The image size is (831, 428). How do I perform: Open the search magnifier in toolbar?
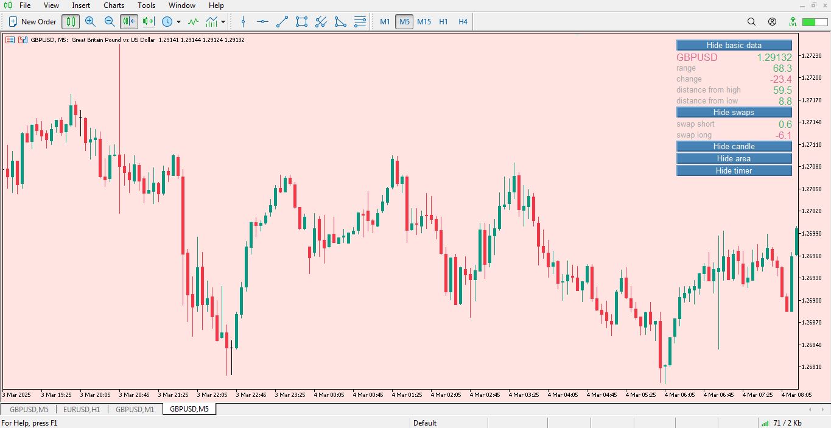pos(751,22)
